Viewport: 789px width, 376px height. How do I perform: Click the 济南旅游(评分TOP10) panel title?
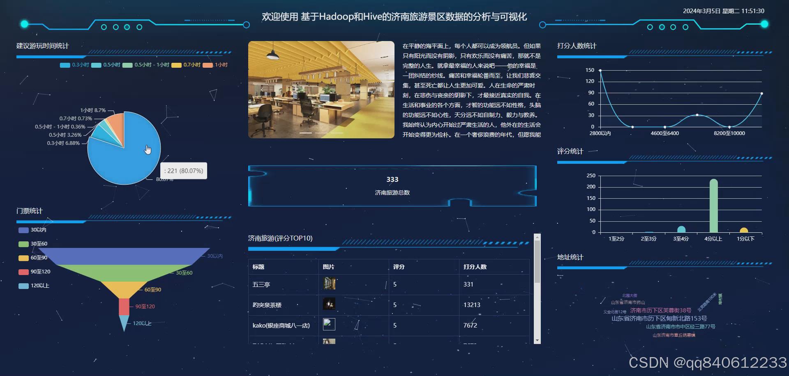click(x=280, y=238)
